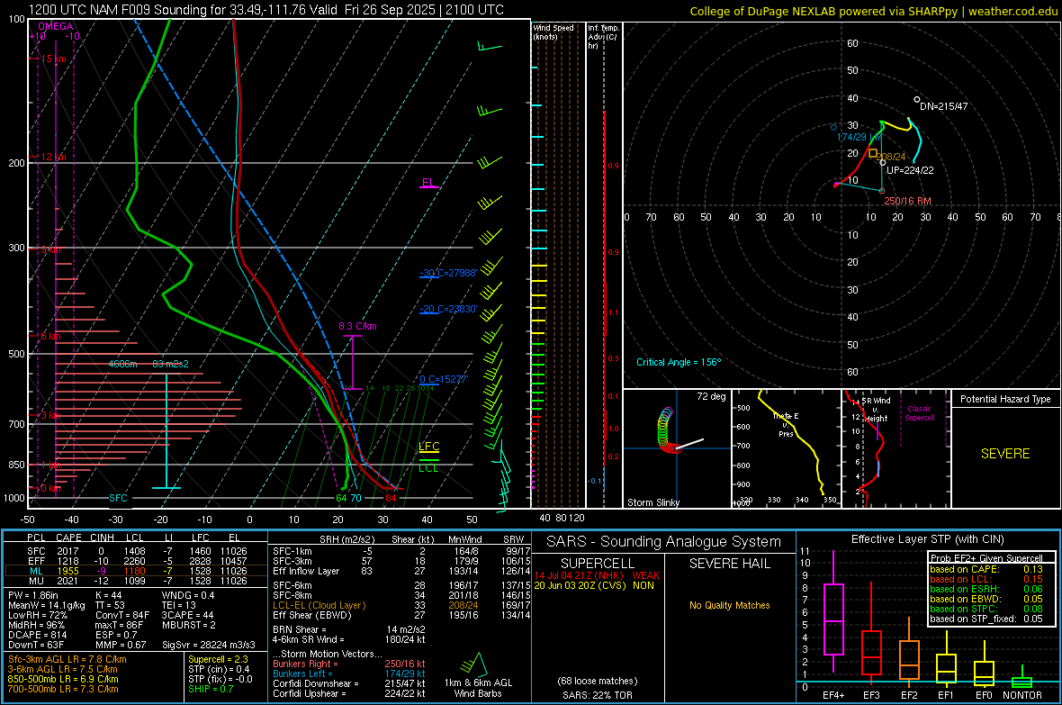Screen dimensions: 1062x705
Task: Click the surface dewpoint value 70
Action: pyautogui.click(x=355, y=498)
